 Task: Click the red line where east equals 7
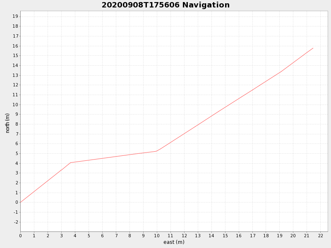[x=116, y=156]
